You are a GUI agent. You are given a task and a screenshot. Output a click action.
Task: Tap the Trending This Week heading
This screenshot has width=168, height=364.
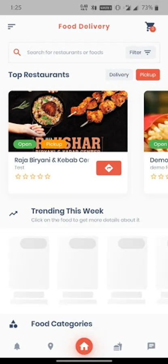67,211
